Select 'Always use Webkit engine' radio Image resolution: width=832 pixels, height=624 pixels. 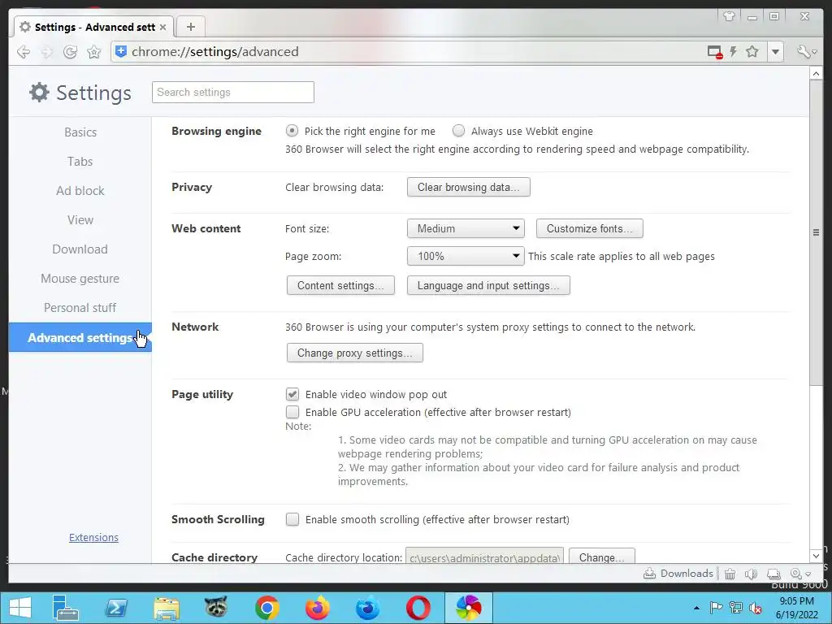pyautogui.click(x=458, y=131)
